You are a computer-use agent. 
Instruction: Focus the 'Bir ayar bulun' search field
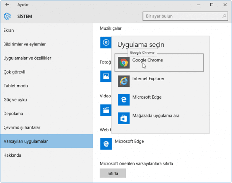pyautogui.click(x=185, y=16)
